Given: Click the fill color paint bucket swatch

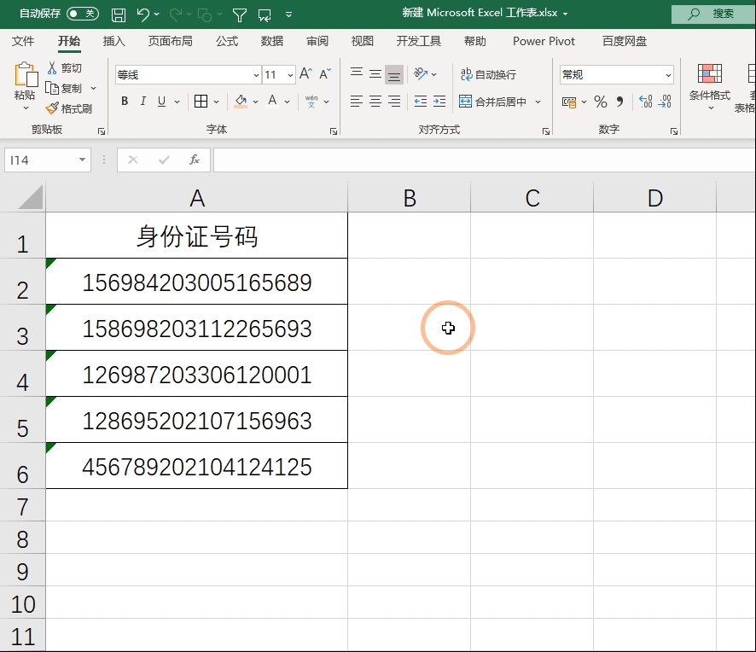Looking at the screenshot, I should pyautogui.click(x=241, y=102).
